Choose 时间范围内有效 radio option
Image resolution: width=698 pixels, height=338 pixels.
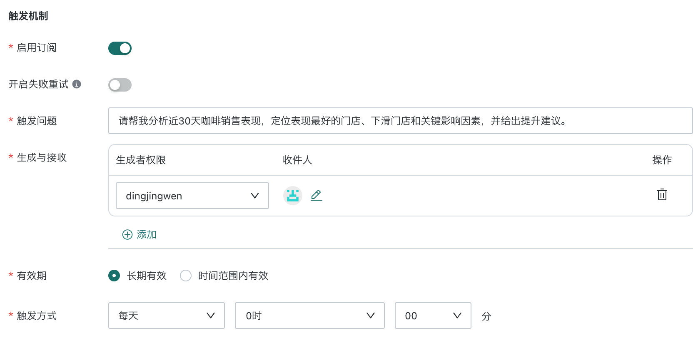coord(186,276)
